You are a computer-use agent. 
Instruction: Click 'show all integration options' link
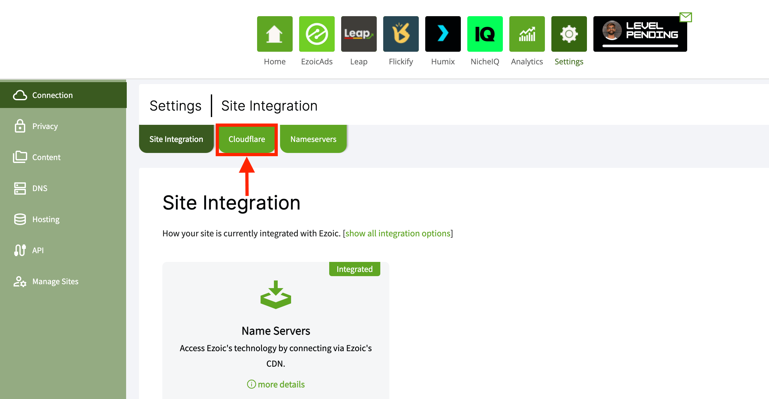[x=398, y=233]
